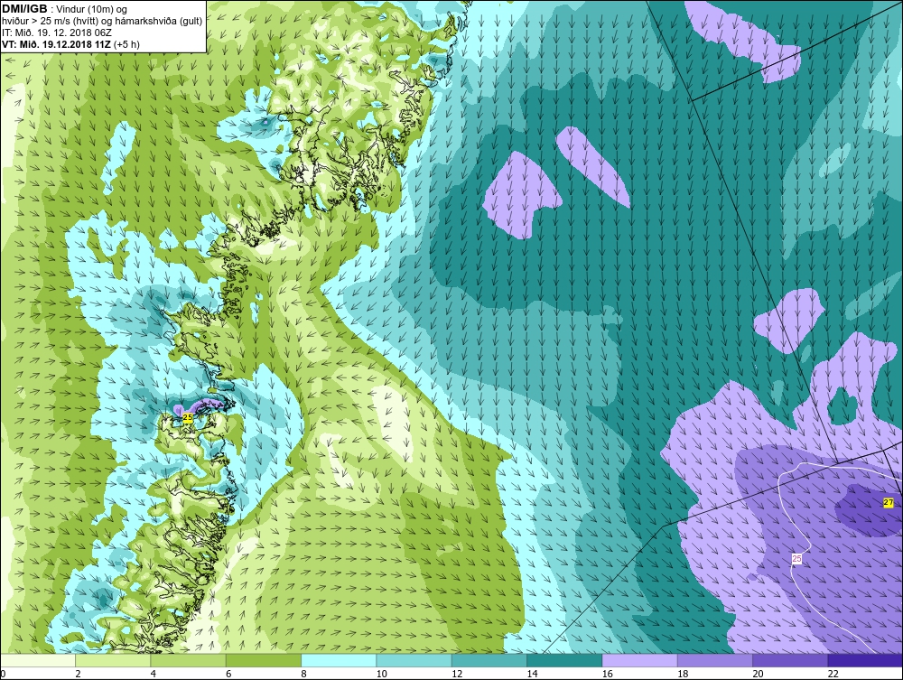Click the 'hviður > 25 m/s' legend line

point(102,22)
